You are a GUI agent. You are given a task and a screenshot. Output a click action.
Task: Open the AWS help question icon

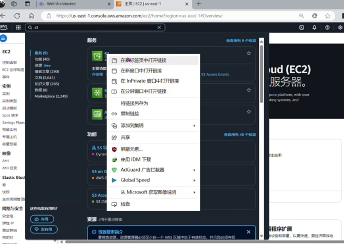[328, 28]
